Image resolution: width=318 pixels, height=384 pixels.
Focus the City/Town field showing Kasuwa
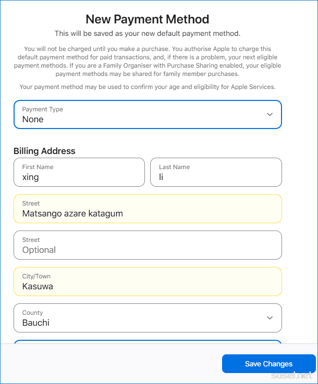pos(148,281)
